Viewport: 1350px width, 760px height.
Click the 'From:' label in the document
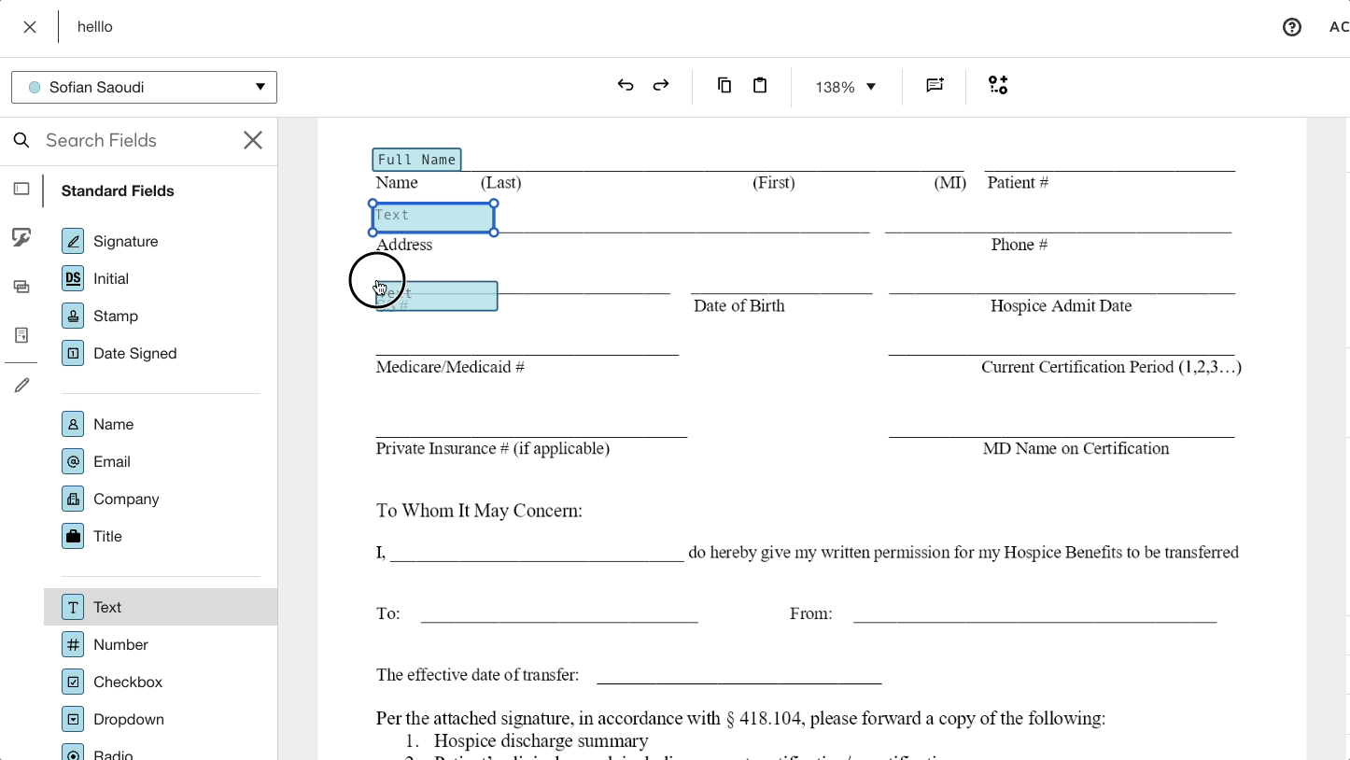click(x=811, y=613)
